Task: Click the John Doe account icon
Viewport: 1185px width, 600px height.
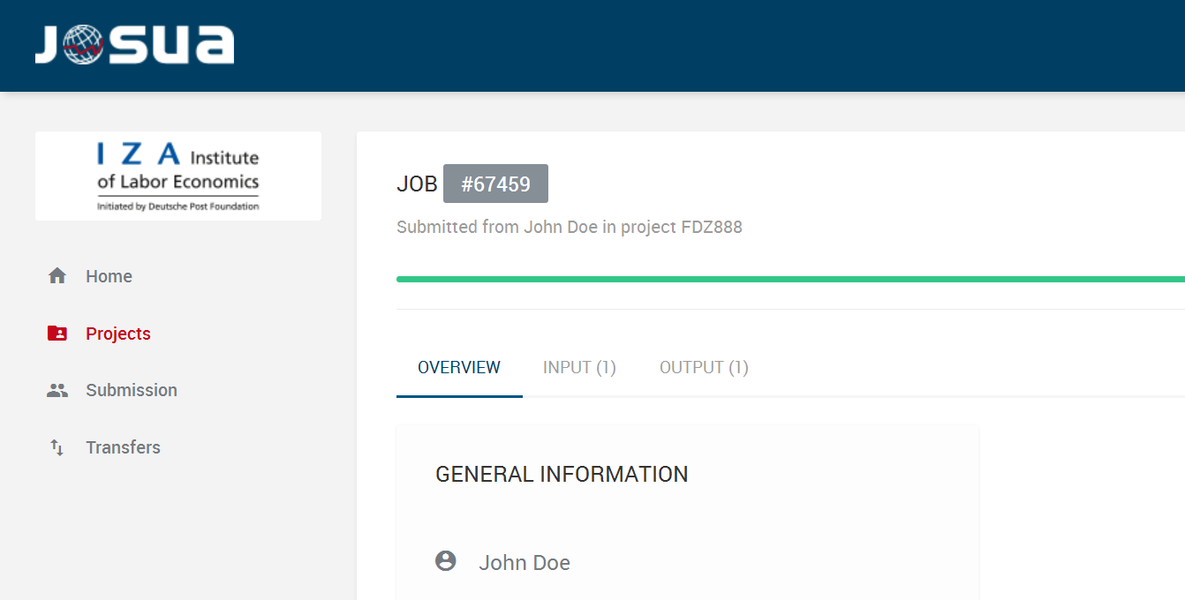Action: click(446, 561)
